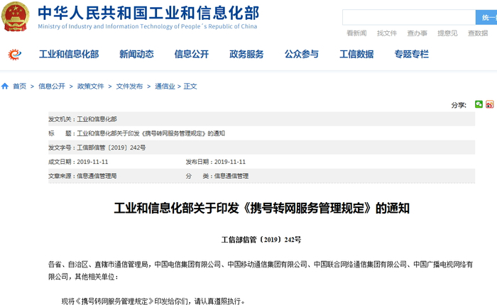The image size is (497, 305).
Task: Click the 分享 label
Action: coord(459,105)
